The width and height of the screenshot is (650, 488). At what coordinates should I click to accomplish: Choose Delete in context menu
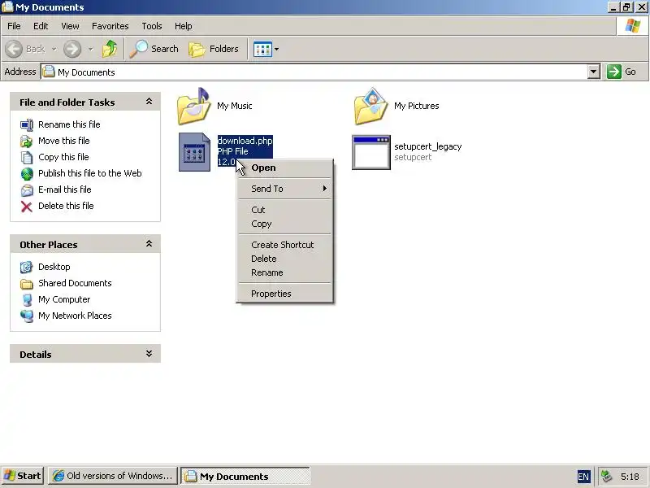(x=284, y=259)
